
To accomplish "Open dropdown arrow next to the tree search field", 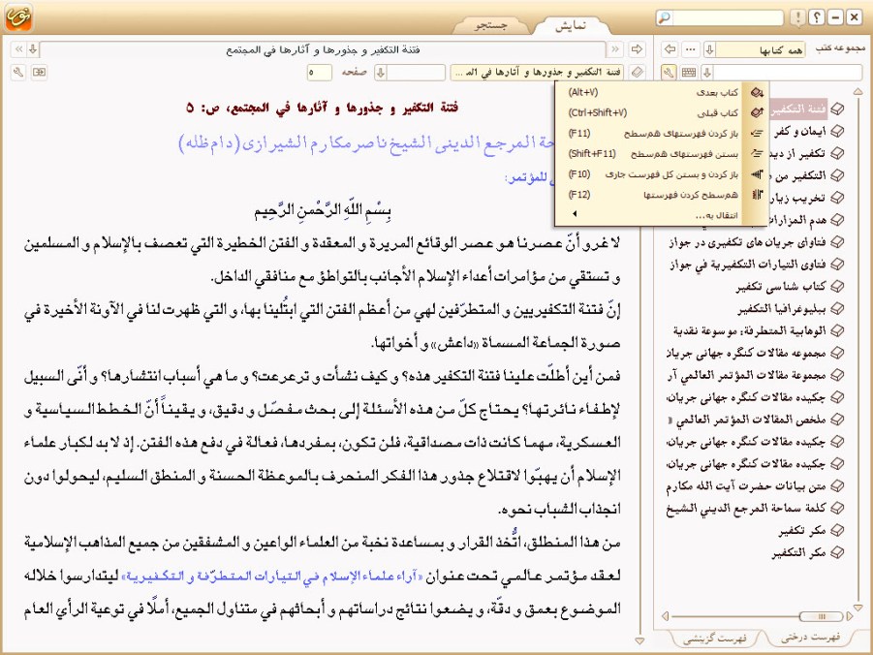I will pyautogui.click(x=707, y=72).
